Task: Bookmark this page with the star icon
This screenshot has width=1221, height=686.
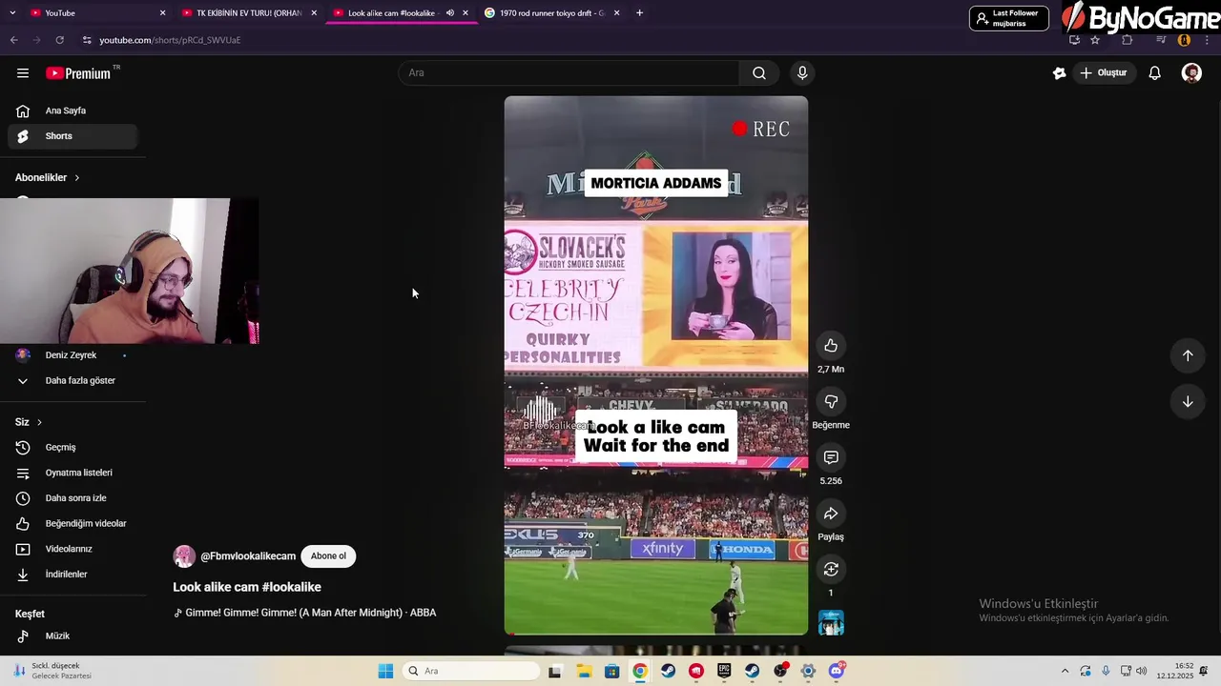Action: (x=1095, y=40)
